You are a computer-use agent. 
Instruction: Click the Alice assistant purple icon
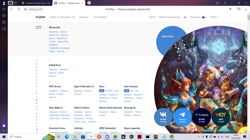pyautogui.click(x=4, y=126)
